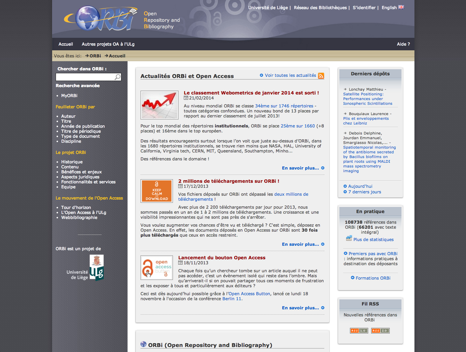Click Accueil in the breadcrumb

(117, 56)
